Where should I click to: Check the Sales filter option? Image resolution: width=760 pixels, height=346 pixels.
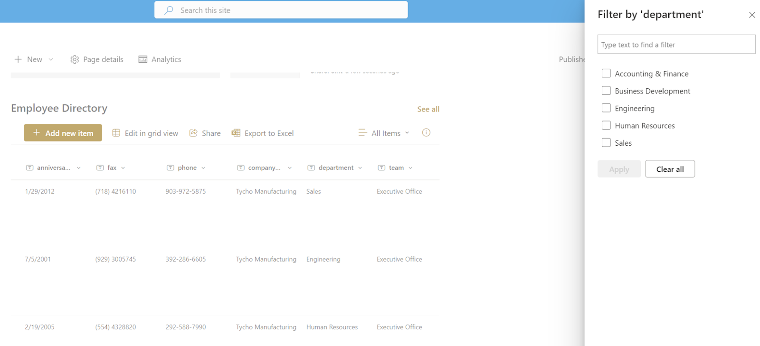tap(606, 142)
